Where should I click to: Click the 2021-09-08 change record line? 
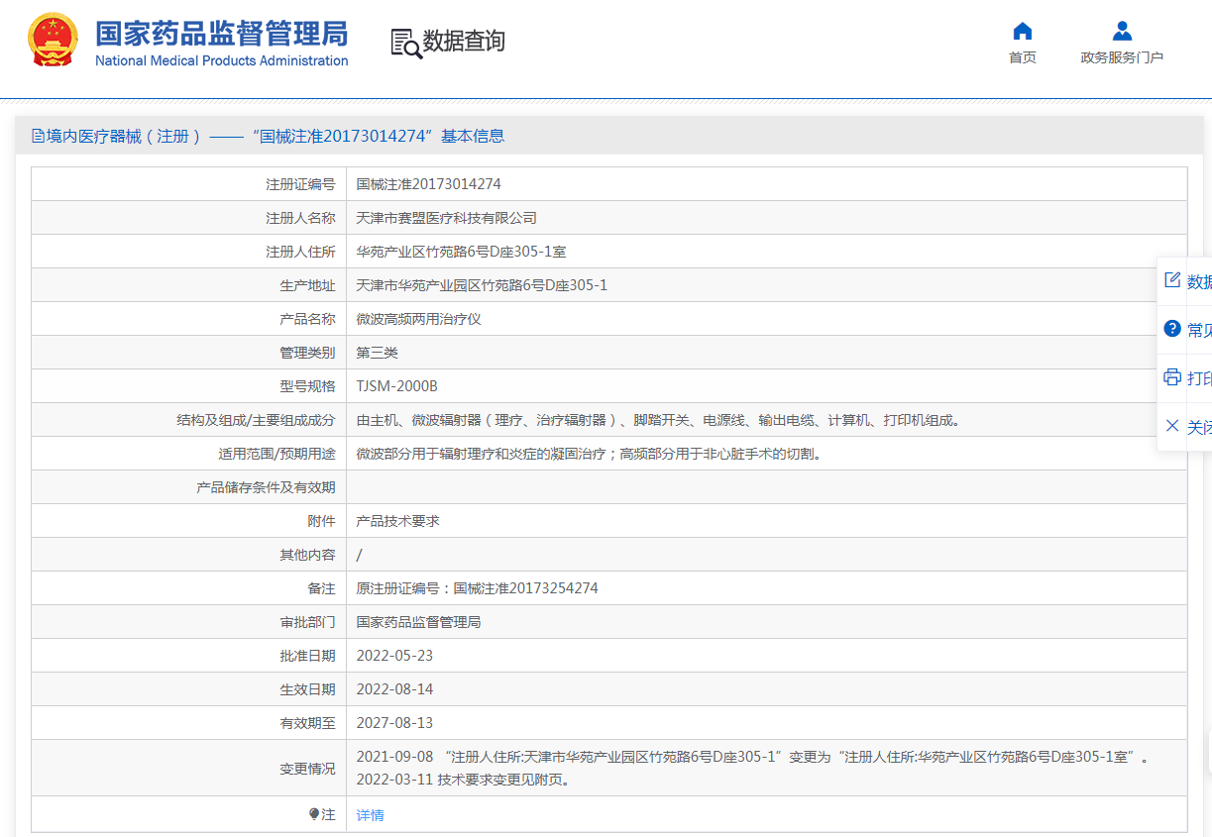click(x=753, y=757)
